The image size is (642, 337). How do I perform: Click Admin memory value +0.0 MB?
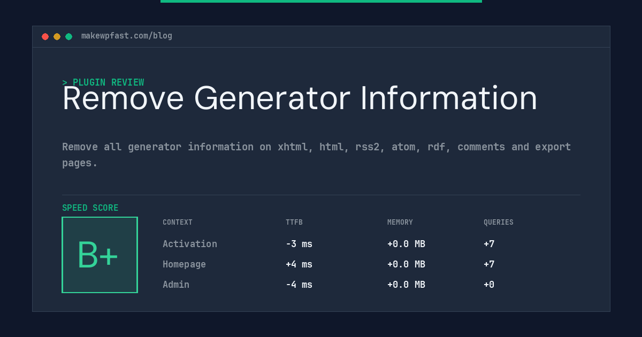coord(406,285)
